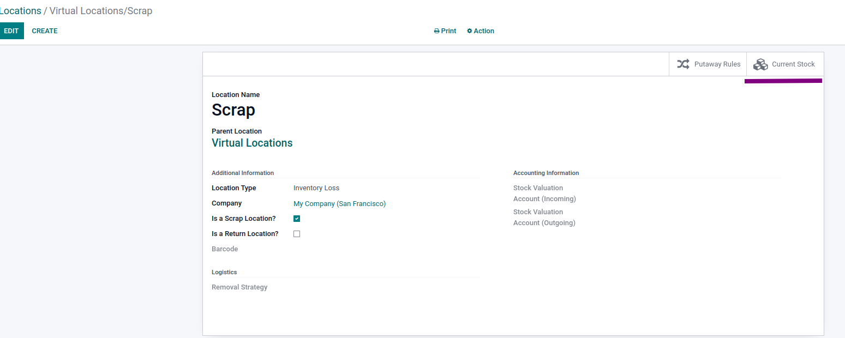This screenshot has width=845, height=338.
Task: Click the Barcode field label
Action: pyautogui.click(x=225, y=249)
